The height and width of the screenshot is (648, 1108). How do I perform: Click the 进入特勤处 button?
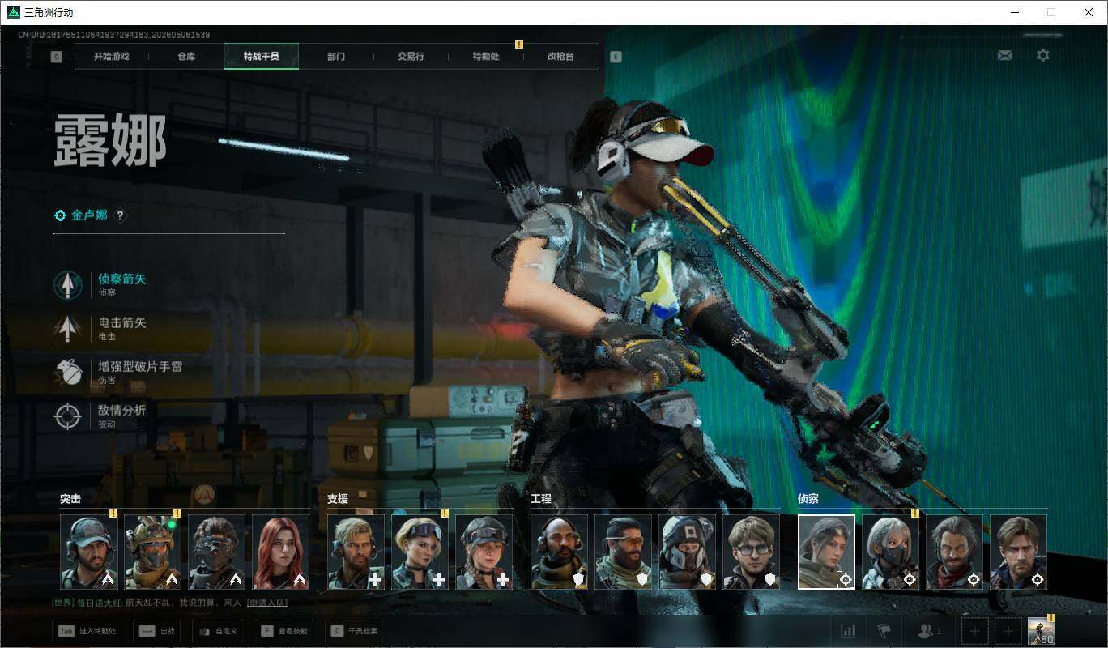click(87, 631)
